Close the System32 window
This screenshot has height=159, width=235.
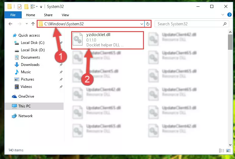pyautogui.click(x=226, y=6)
